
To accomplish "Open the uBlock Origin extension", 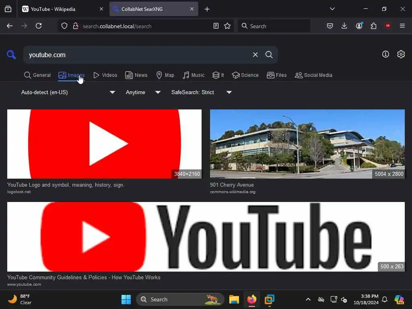I will point(387,26).
